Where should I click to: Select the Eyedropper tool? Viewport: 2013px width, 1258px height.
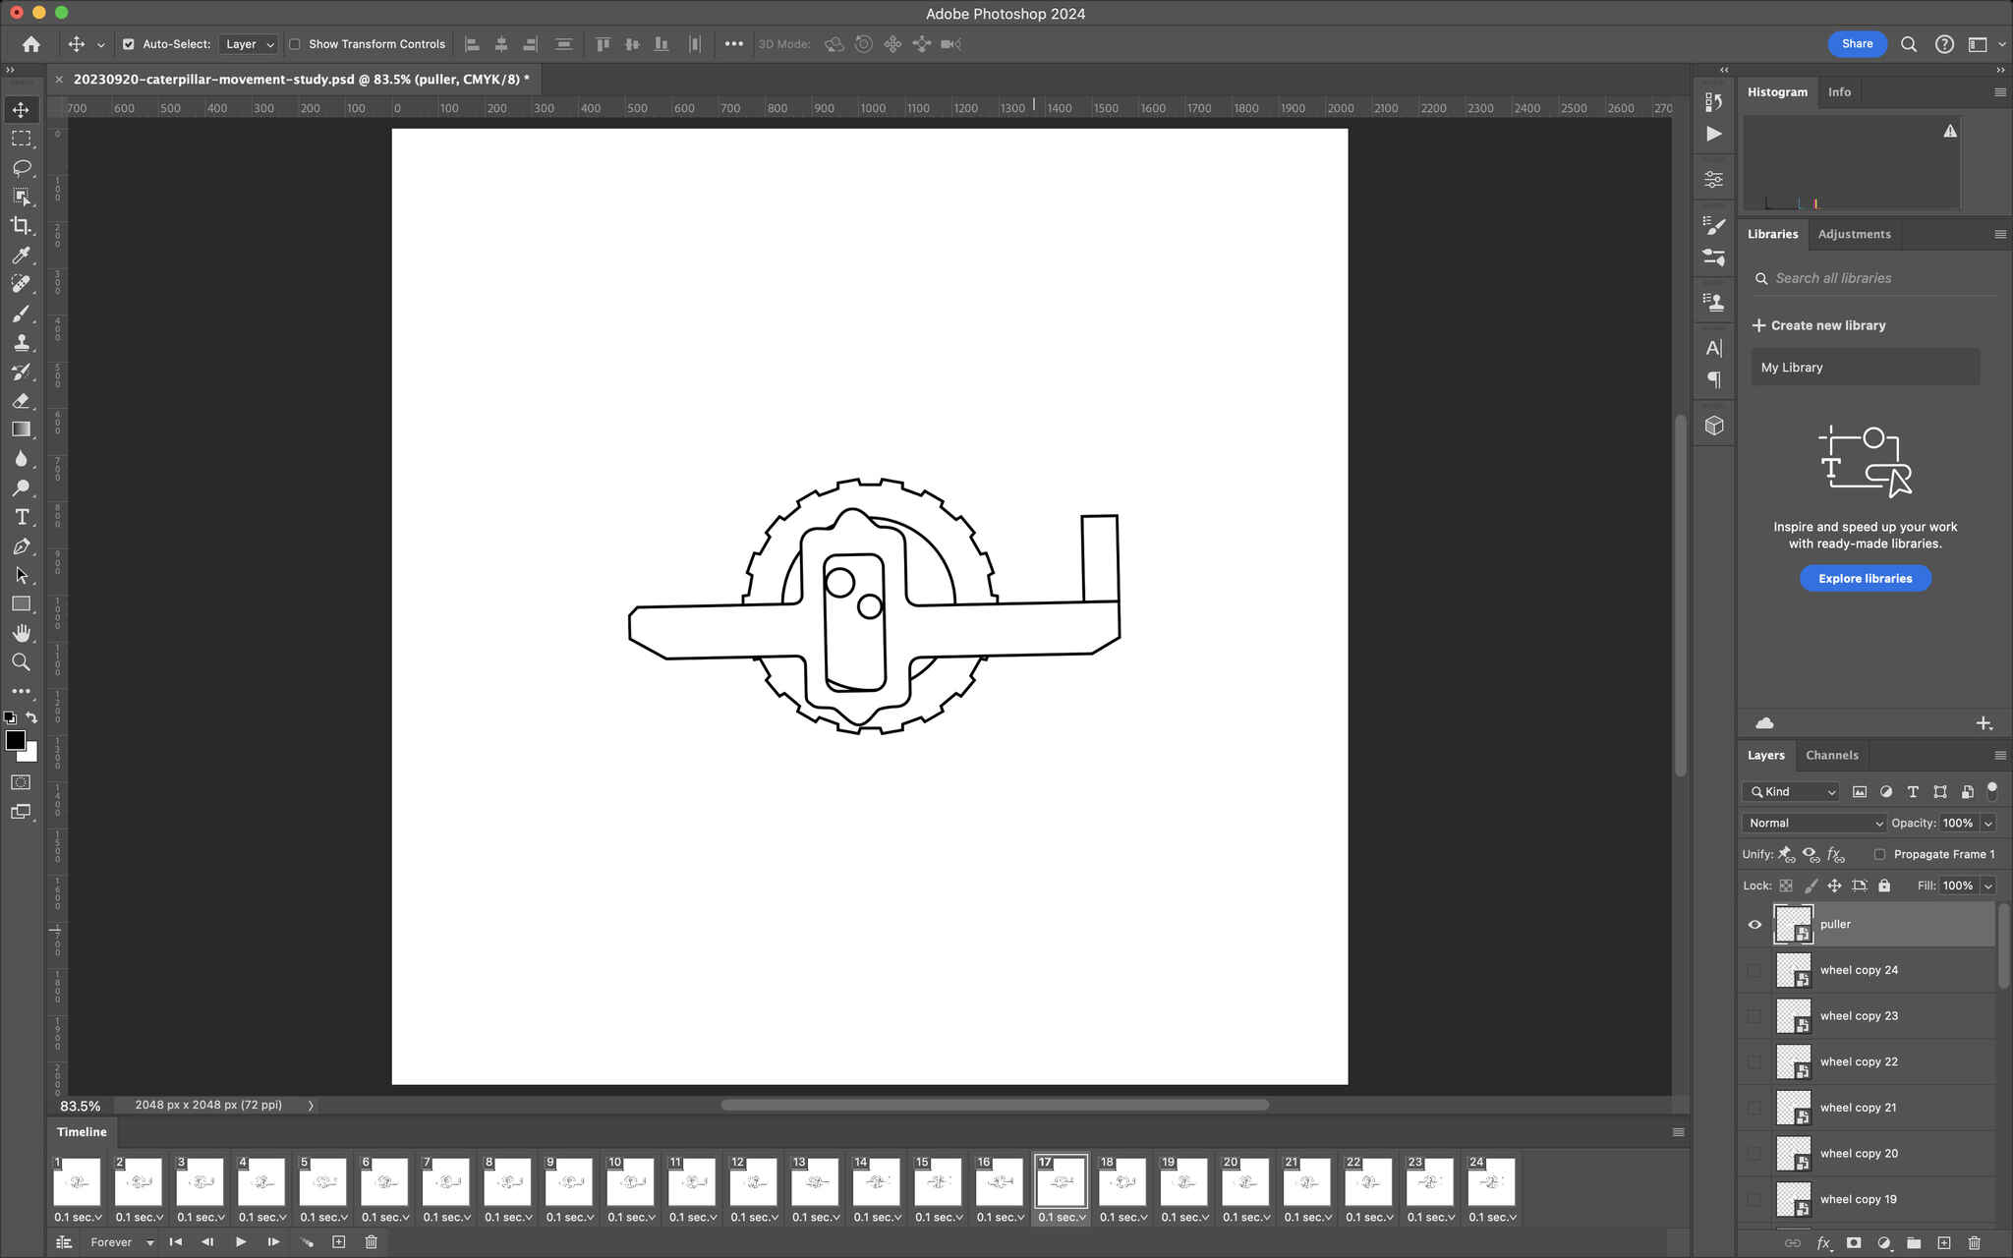[x=21, y=256]
